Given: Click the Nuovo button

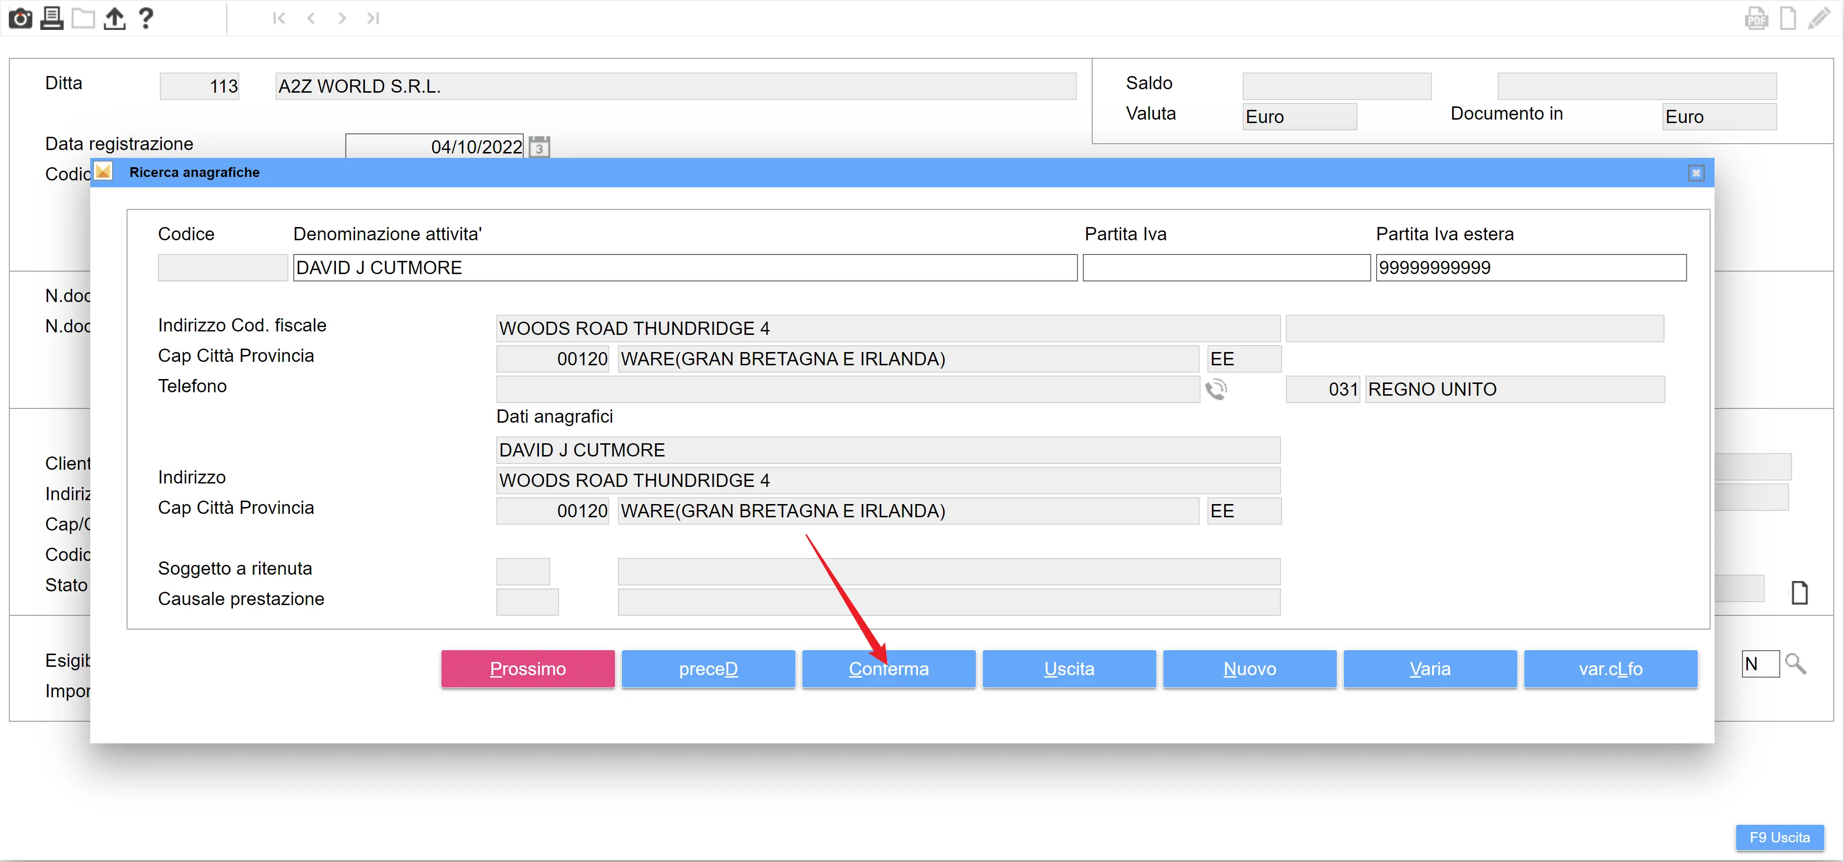Looking at the screenshot, I should (1249, 669).
